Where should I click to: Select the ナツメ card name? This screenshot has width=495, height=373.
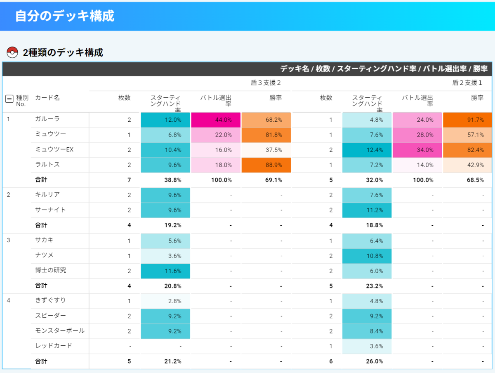point(44,255)
